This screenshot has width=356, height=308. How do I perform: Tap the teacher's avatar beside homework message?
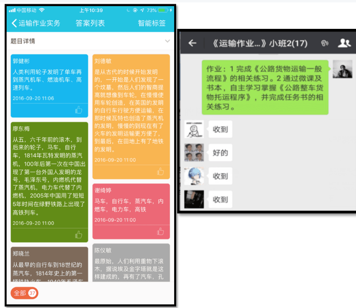click(x=342, y=69)
